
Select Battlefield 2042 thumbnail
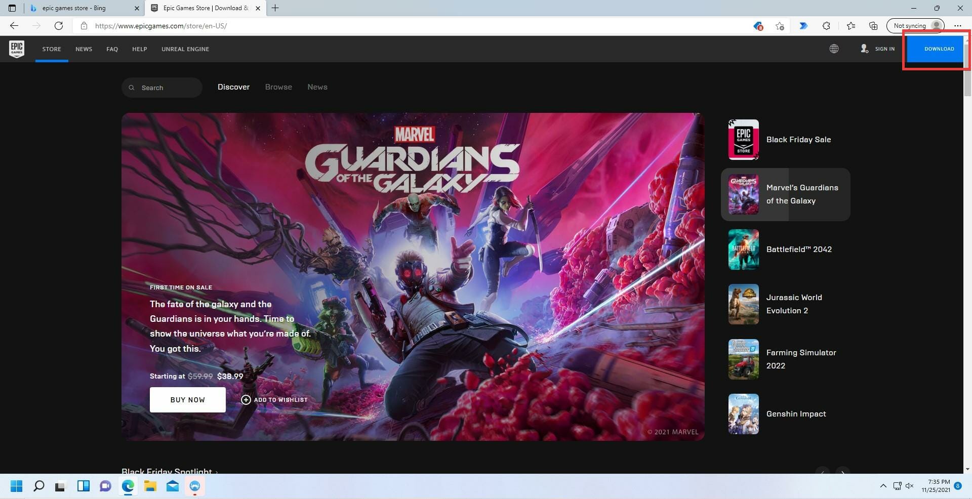click(x=743, y=249)
